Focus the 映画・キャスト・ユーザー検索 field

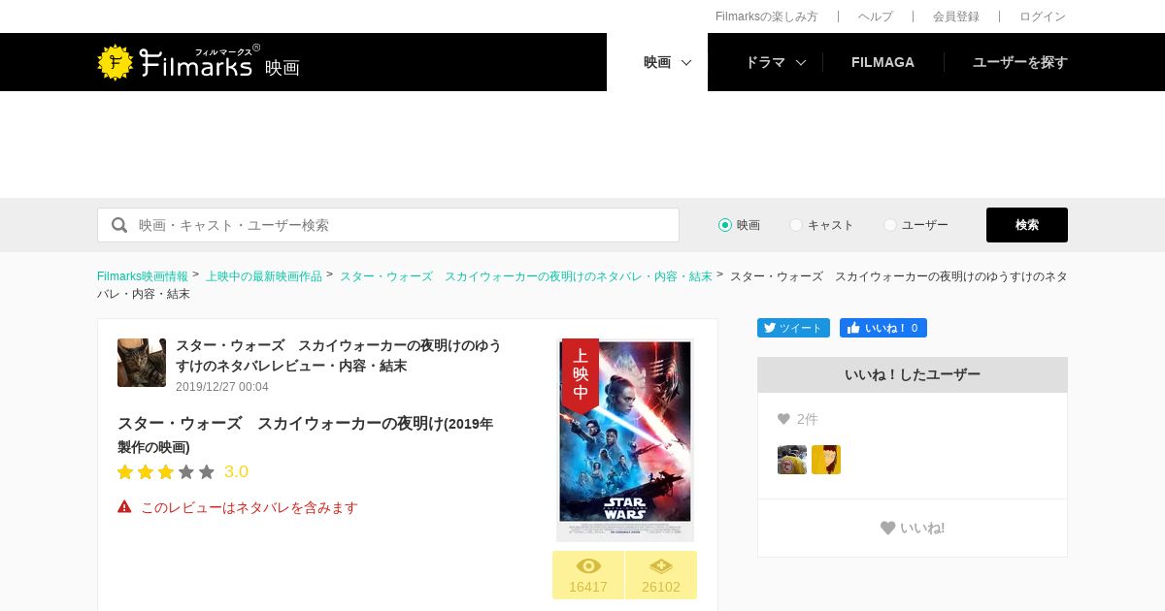pos(388,225)
